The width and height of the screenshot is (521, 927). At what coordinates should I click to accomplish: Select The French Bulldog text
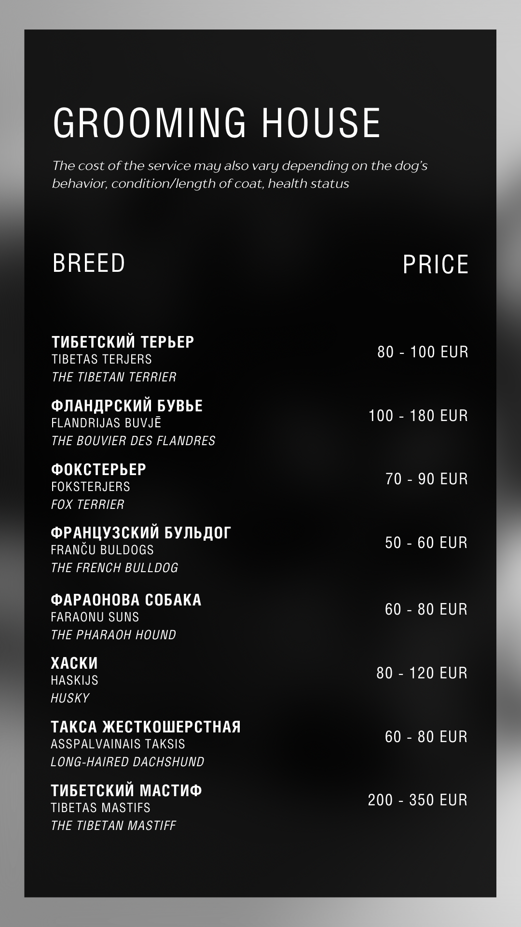(x=114, y=568)
